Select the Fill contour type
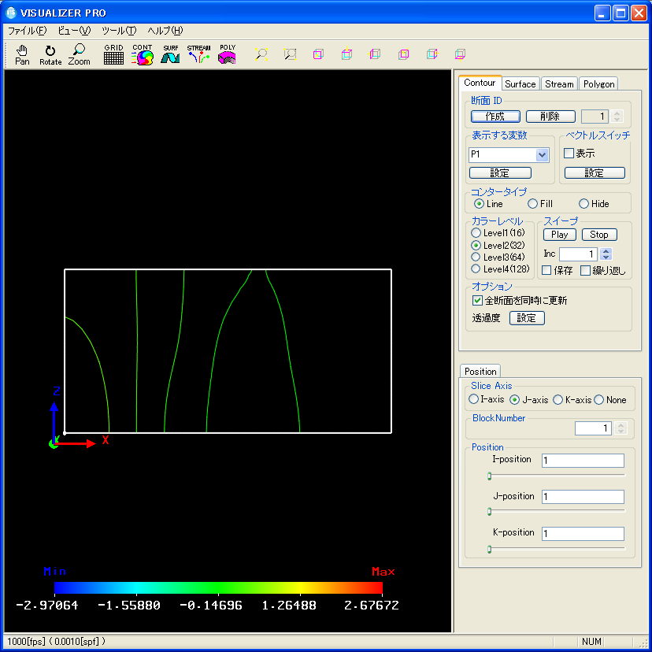Image resolution: width=652 pixels, height=652 pixels. click(x=533, y=204)
